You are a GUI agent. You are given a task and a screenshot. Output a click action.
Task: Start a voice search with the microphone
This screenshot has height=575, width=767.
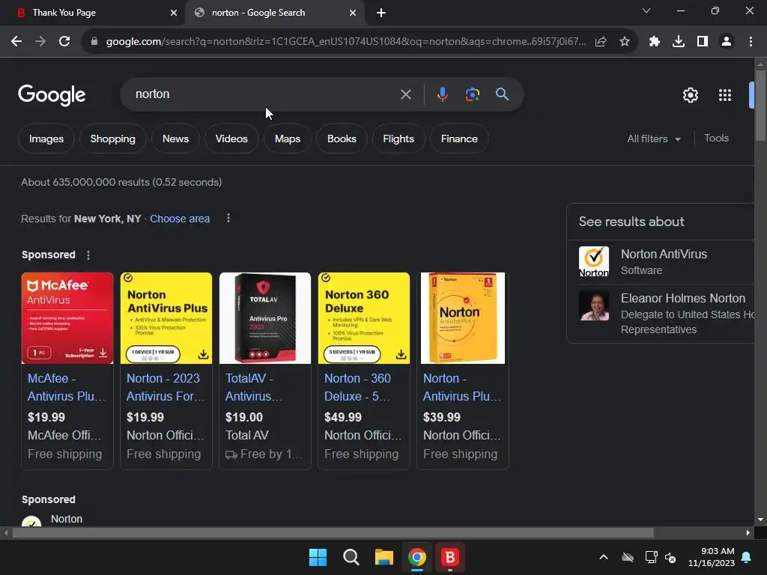pos(442,94)
